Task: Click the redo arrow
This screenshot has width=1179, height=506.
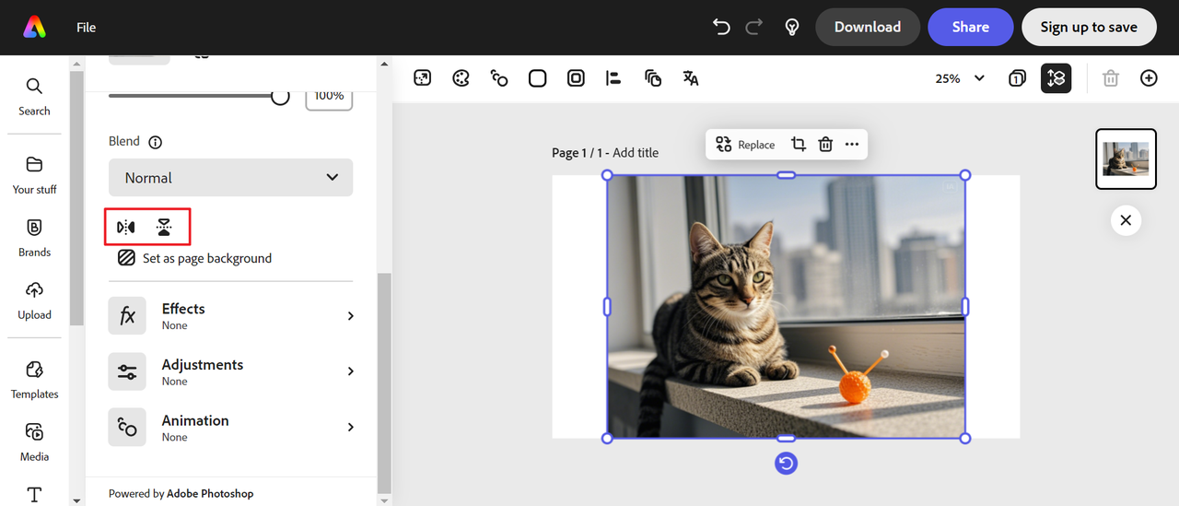Action: 754,27
